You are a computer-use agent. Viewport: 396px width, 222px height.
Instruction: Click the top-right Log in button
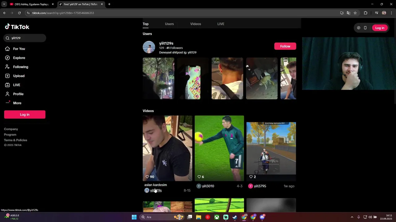[380, 28]
